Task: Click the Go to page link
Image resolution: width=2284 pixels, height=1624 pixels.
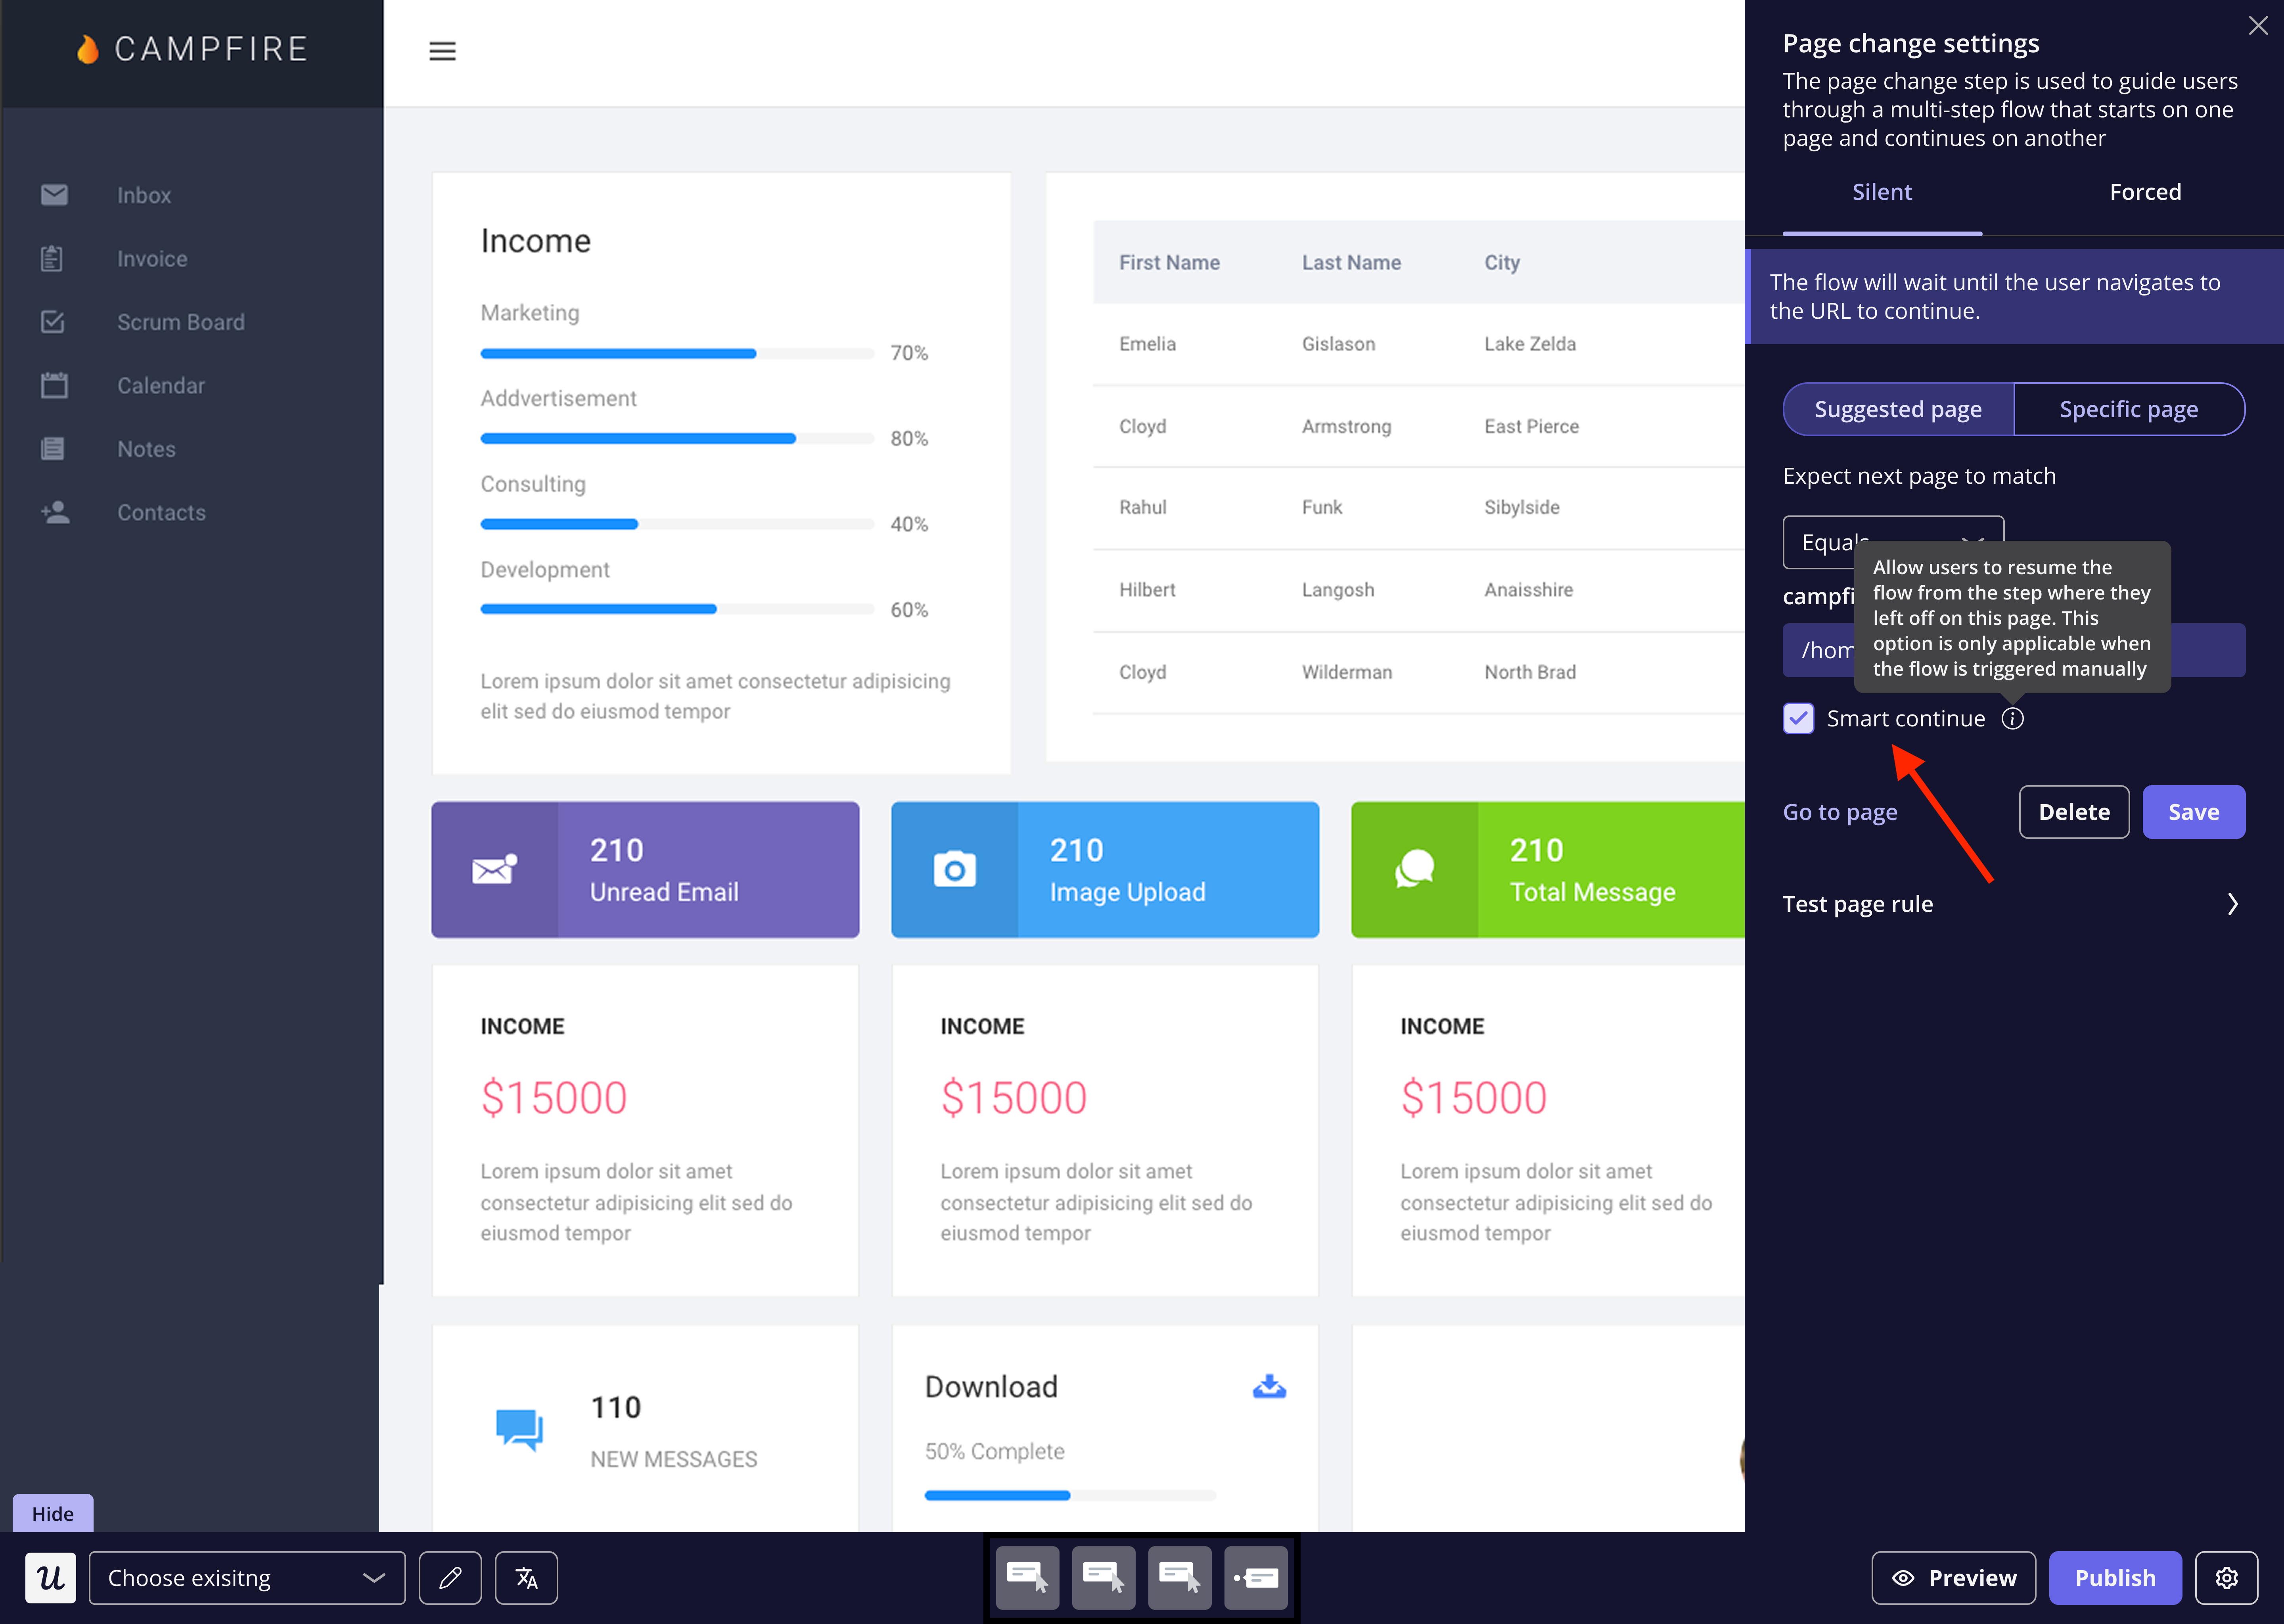Action: click(1840, 812)
